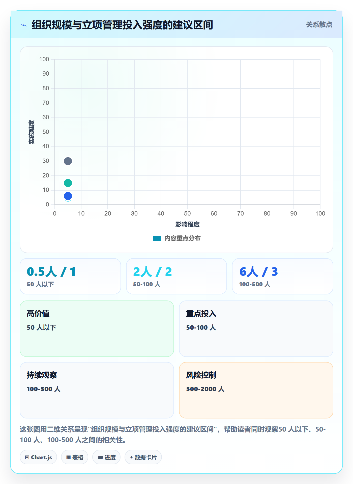Click the description paragraph starting 这张图用二维关系呈现
Viewport: 353px width, 484px height.
pos(173,435)
